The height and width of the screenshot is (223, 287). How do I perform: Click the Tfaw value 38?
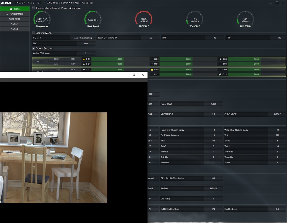coord(214,141)
